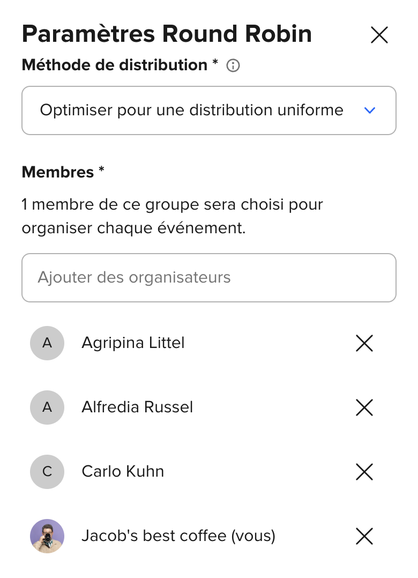Screen dimensions: 418x578
Task: Remove Carlo Kuhn from members
Action: [x=364, y=472]
